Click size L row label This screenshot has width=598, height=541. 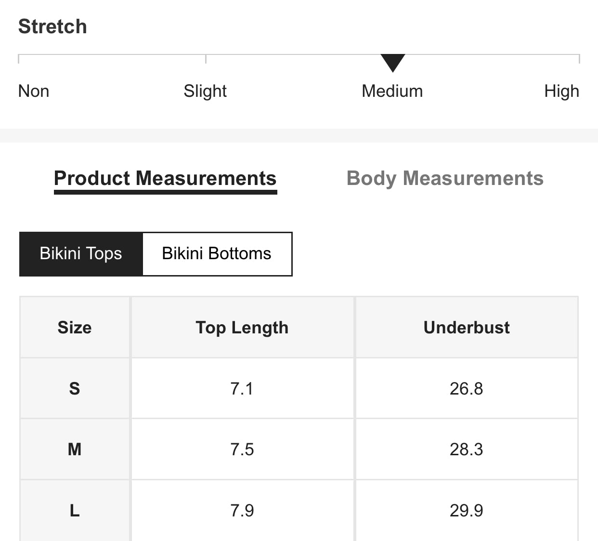coord(75,510)
